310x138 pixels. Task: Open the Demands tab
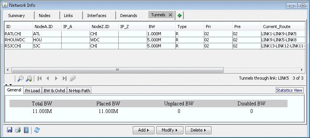tap(129, 16)
